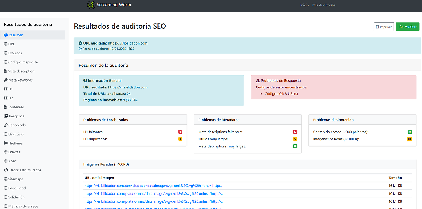
Task: Select Inicio in the top navigation
Action: pos(304,5)
